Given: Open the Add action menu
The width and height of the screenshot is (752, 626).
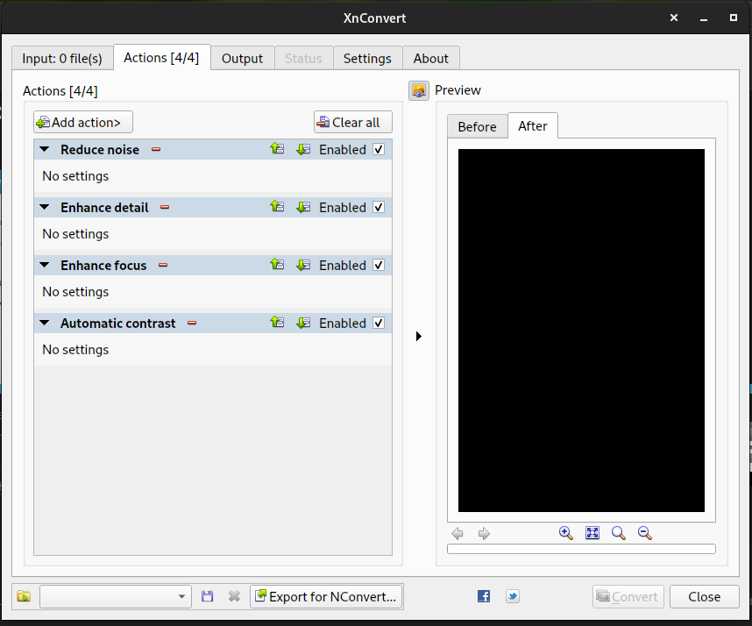Looking at the screenshot, I should tap(82, 122).
